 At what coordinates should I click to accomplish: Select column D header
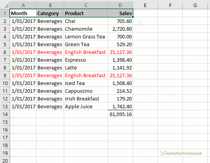pyautogui.click(x=120, y=5)
